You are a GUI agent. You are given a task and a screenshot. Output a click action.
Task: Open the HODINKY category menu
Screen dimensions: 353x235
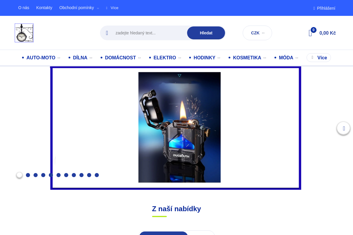coord(204,58)
